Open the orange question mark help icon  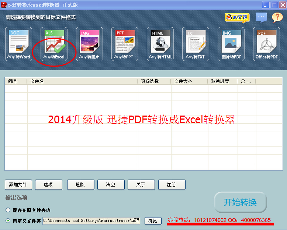(277, 18)
